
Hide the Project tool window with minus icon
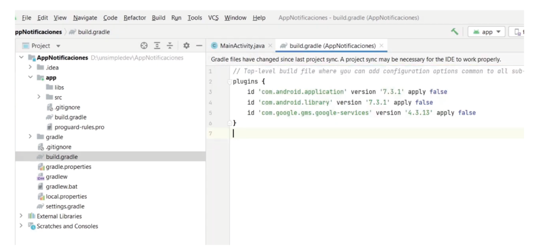[x=199, y=46]
